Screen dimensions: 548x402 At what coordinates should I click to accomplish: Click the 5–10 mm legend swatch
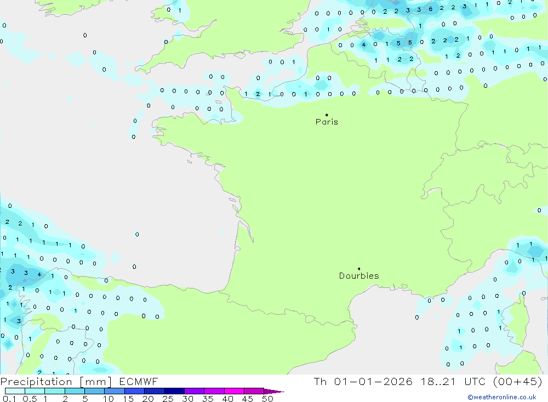tap(94, 391)
